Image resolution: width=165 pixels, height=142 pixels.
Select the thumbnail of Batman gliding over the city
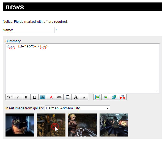click(114, 125)
